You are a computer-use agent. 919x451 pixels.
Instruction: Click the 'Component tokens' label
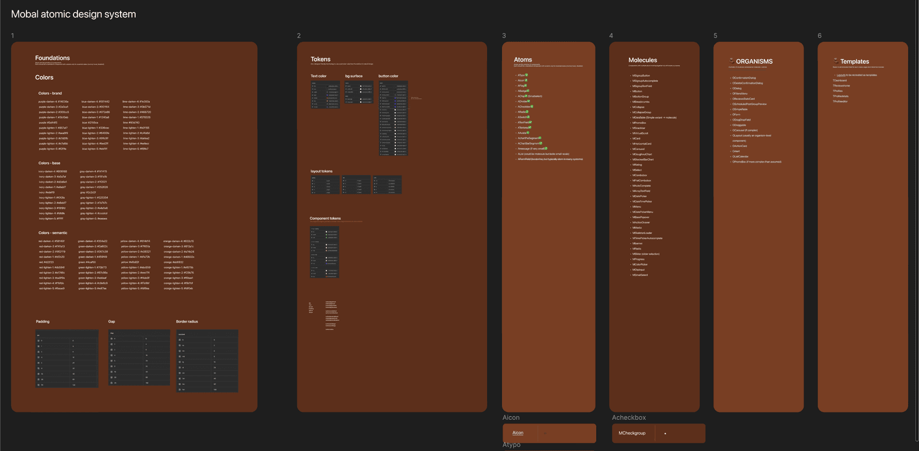[325, 218]
